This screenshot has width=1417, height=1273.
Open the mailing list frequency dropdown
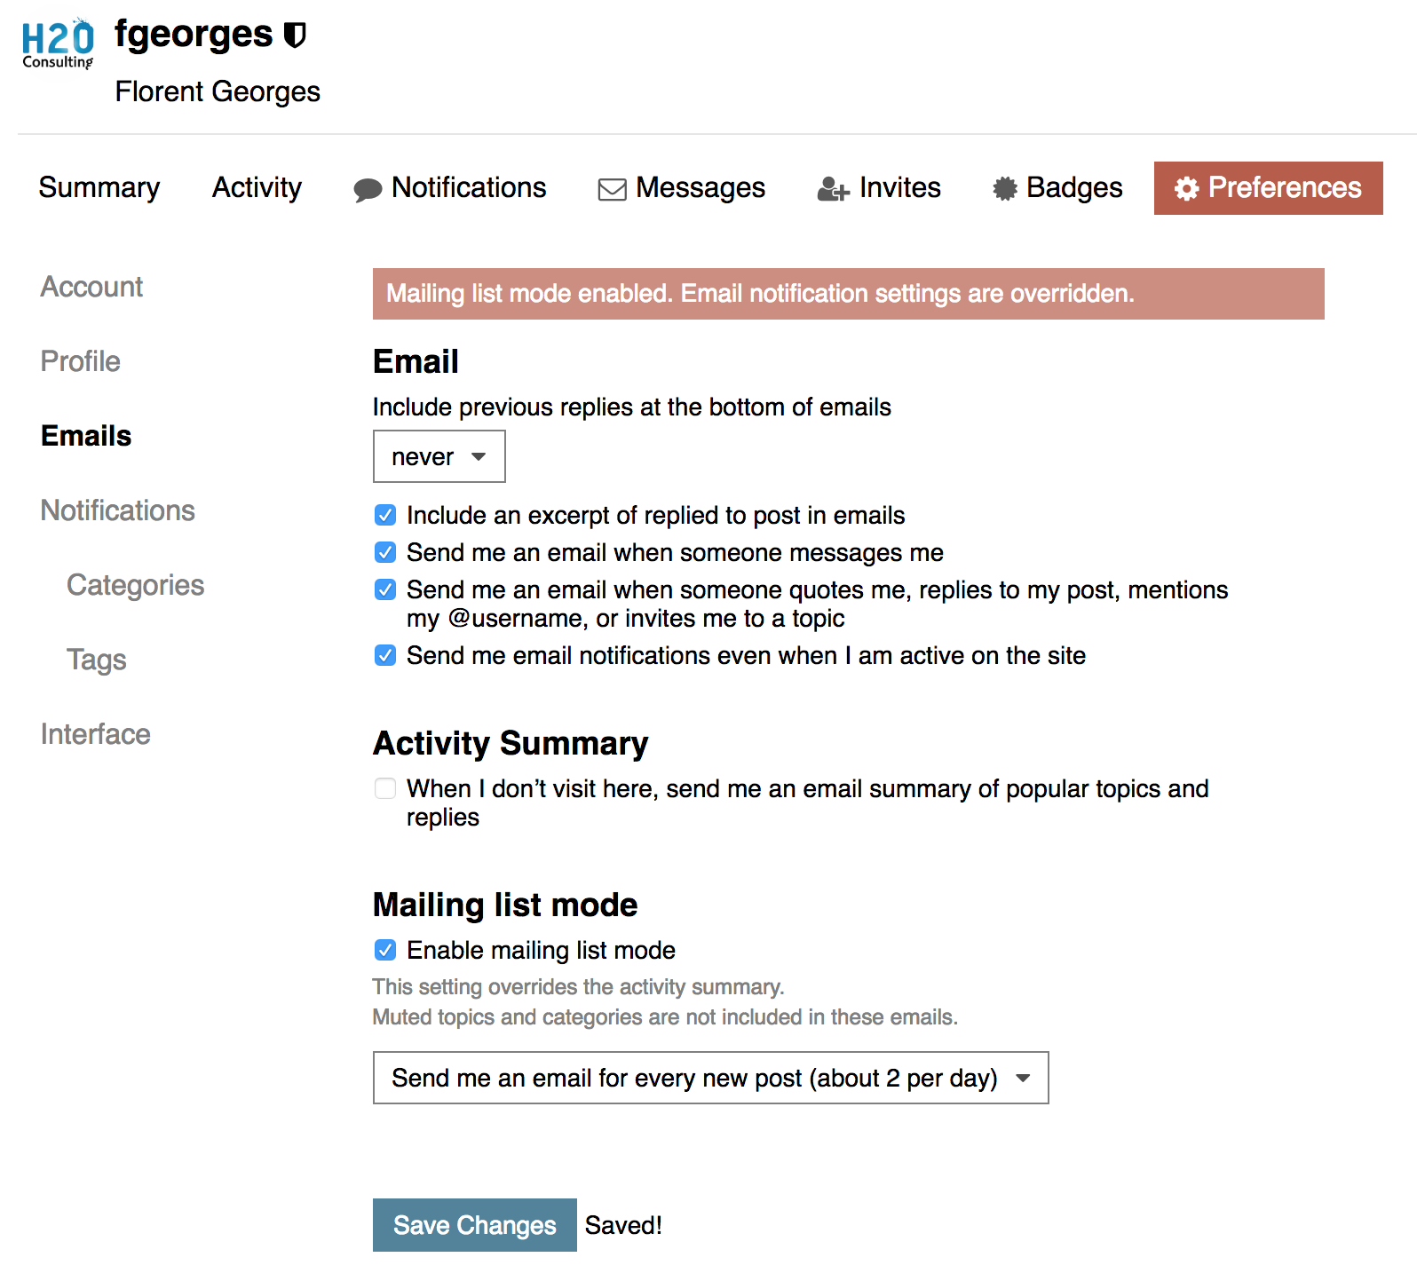[710, 1078]
